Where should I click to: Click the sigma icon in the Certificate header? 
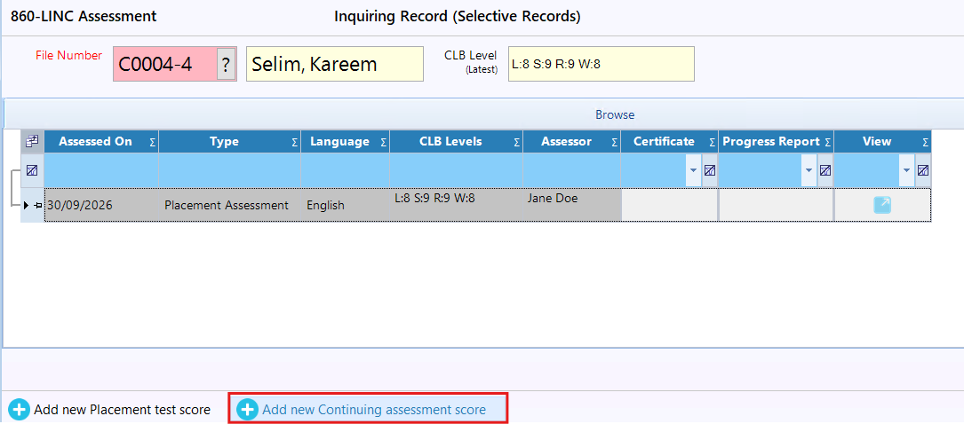click(x=712, y=142)
